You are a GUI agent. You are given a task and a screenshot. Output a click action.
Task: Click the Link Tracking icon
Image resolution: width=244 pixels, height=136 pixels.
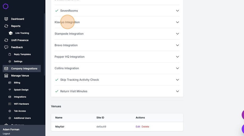tap(11, 33)
